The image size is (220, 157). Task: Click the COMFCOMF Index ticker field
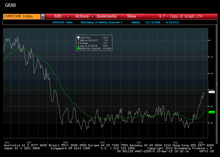pyautogui.click(x=21, y=16)
